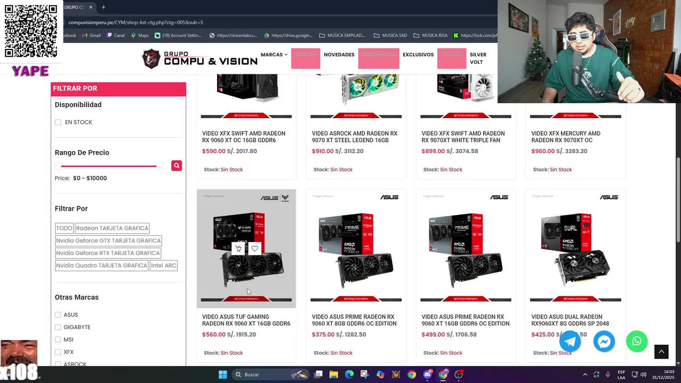Click the back-to-top arrow button

pyautogui.click(x=661, y=352)
